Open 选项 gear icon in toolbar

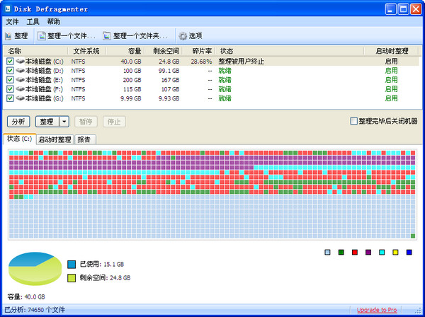pos(183,35)
